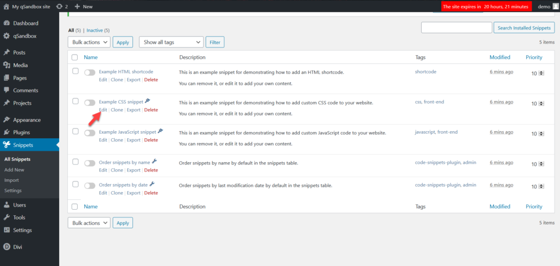Click the snippet search input field
Image resolution: width=560 pixels, height=266 pixels.
[457, 27]
